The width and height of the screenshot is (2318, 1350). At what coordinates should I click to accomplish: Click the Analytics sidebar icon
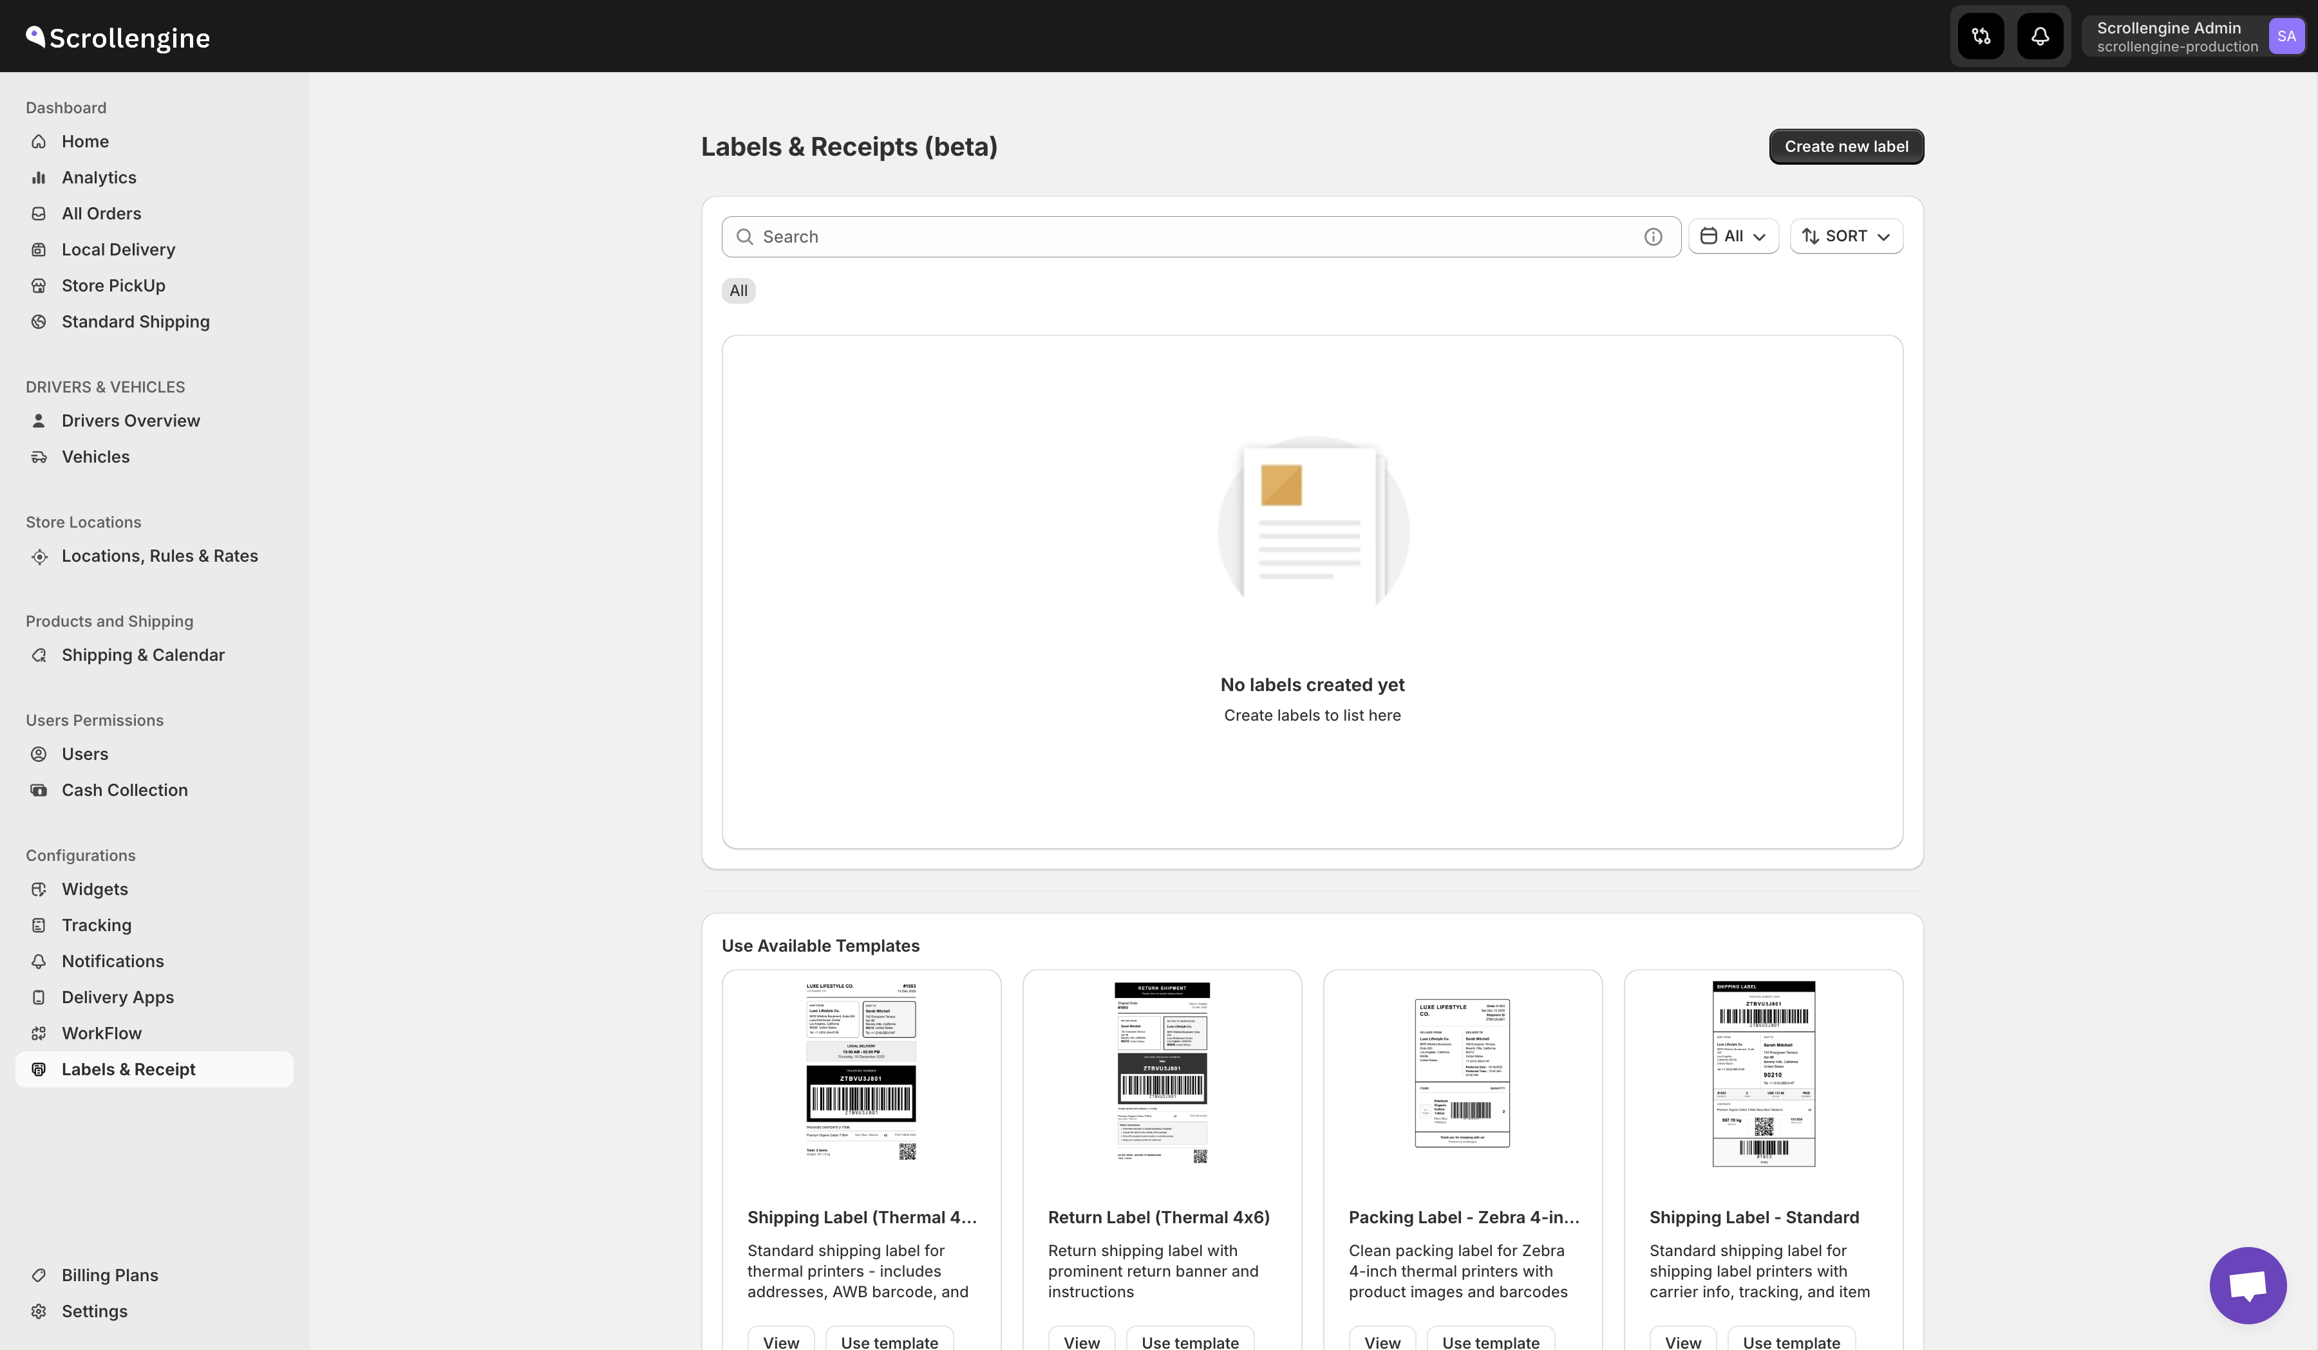[x=39, y=178]
